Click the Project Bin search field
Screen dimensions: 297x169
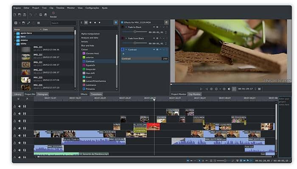(64, 23)
